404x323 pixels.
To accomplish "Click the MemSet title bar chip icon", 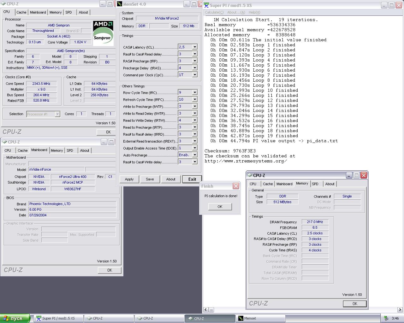I will pos(119,4).
